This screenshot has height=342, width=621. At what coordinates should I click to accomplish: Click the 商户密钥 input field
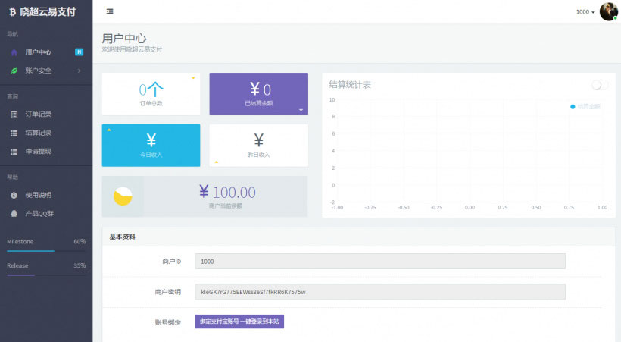(379, 292)
